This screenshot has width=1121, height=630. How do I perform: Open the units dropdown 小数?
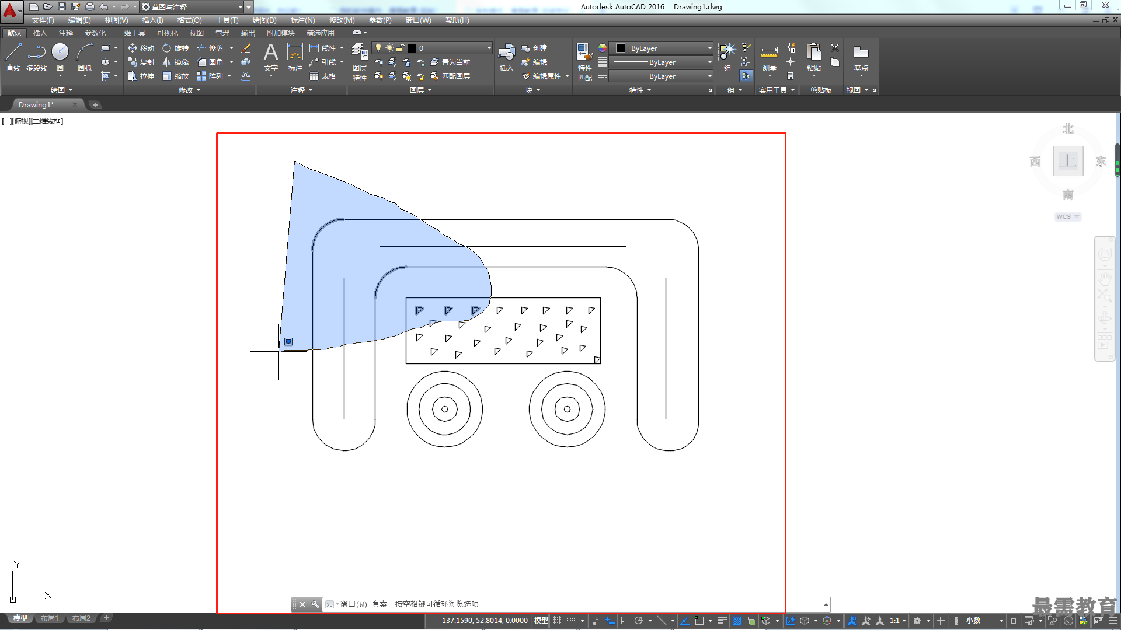click(984, 621)
